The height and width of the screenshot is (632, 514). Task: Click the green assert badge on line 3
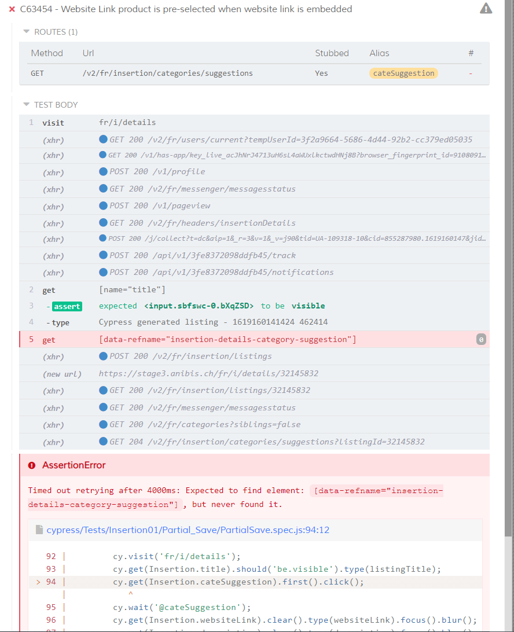click(67, 306)
